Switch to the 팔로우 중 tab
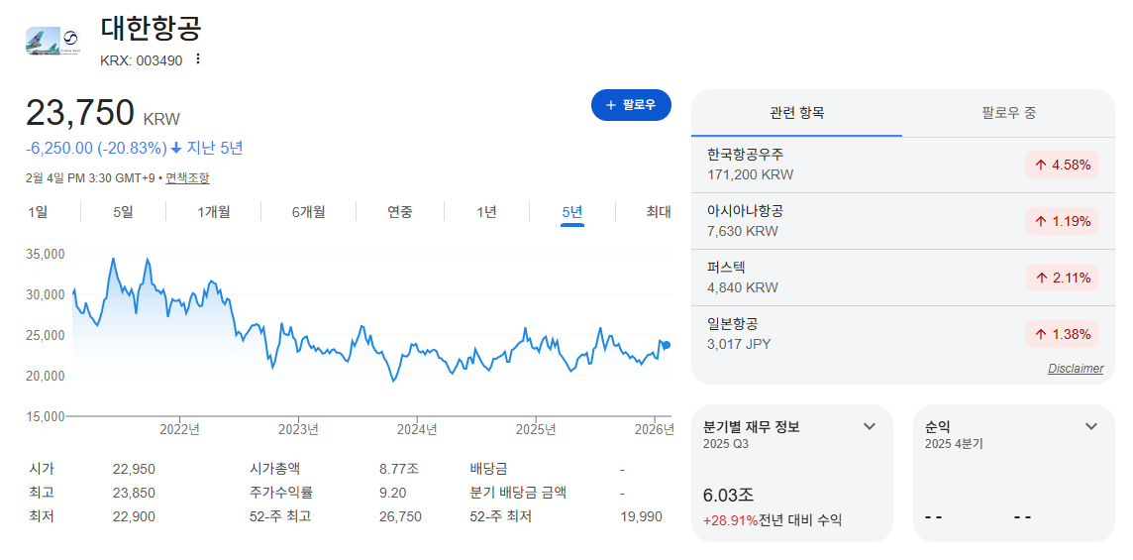 [x=1009, y=113]
